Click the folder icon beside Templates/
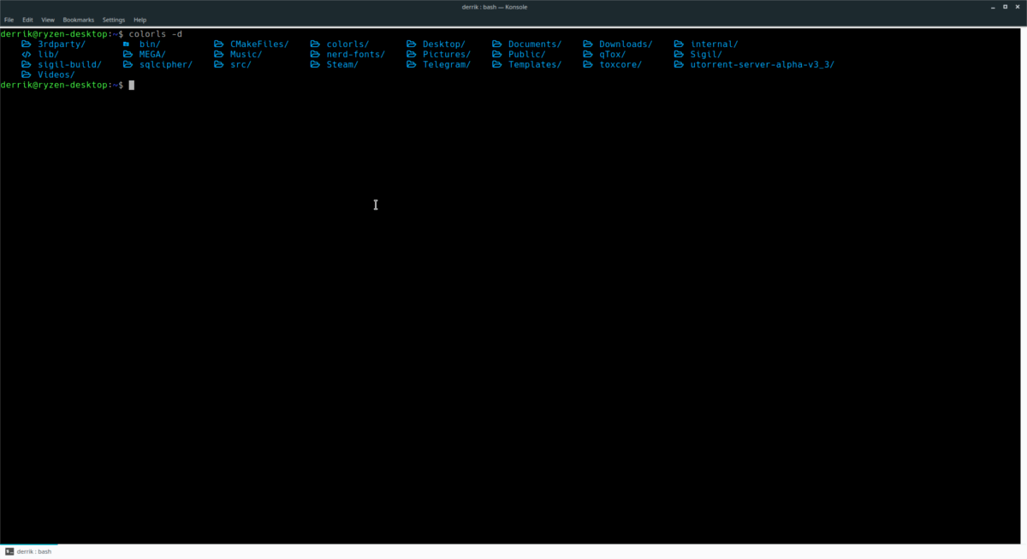Image resolution: width=1027 pixels, height=559 pixels. 497,64
